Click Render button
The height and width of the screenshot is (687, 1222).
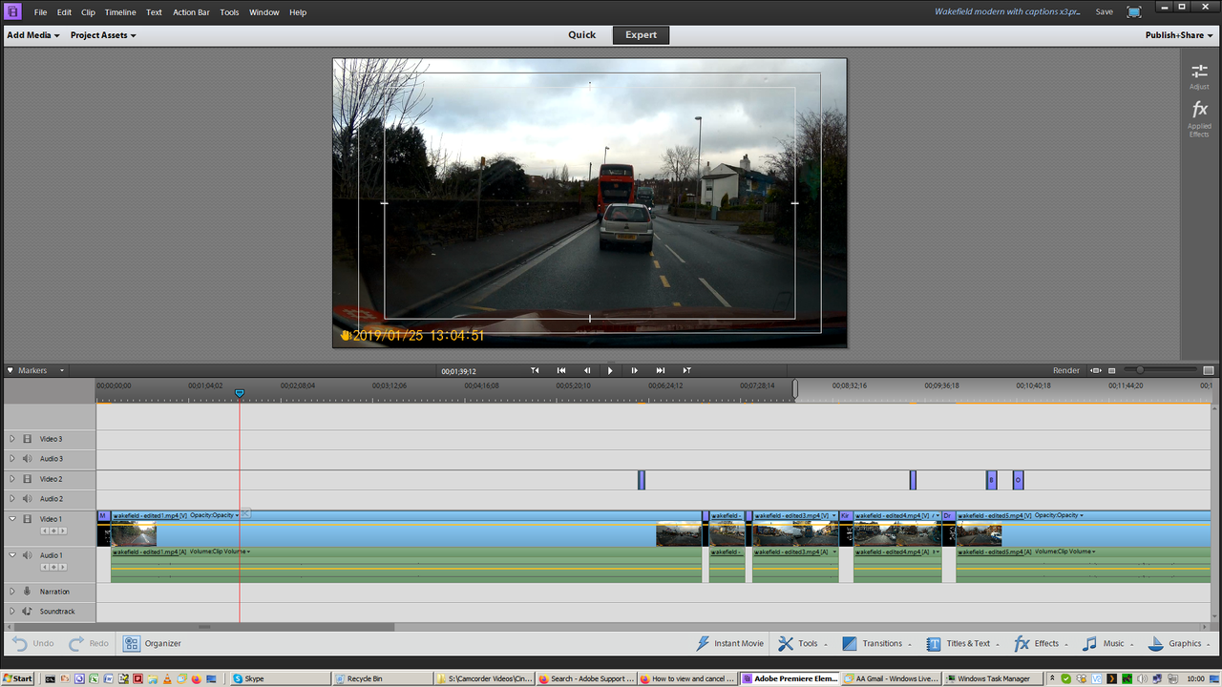(1066, 370)
